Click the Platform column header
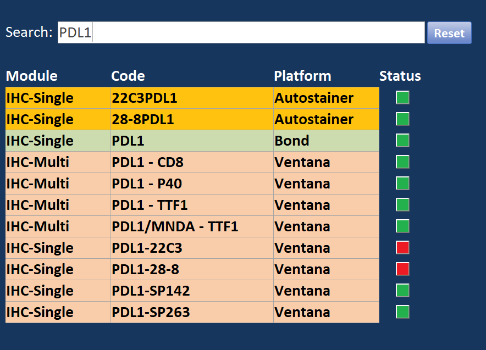 (302, 76)
